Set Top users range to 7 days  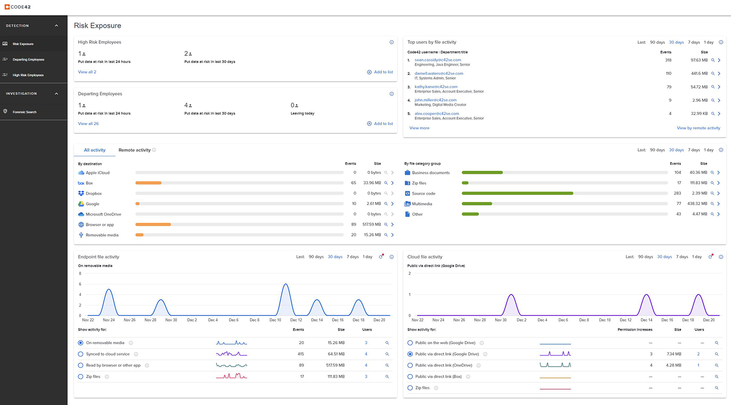pos(694,42)
